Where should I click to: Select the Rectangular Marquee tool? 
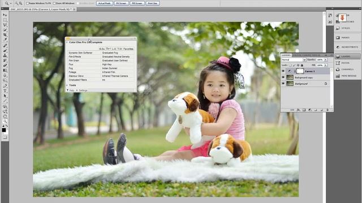pyautogui.click(x=5, y=20)
